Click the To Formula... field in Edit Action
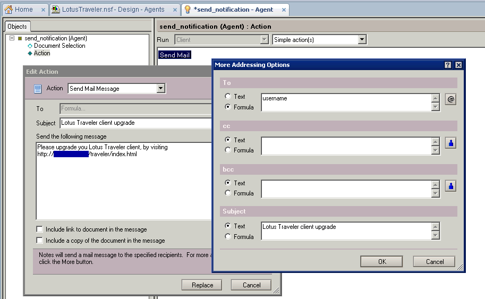Viewport: 485px width, 299px height. point(135,108)
